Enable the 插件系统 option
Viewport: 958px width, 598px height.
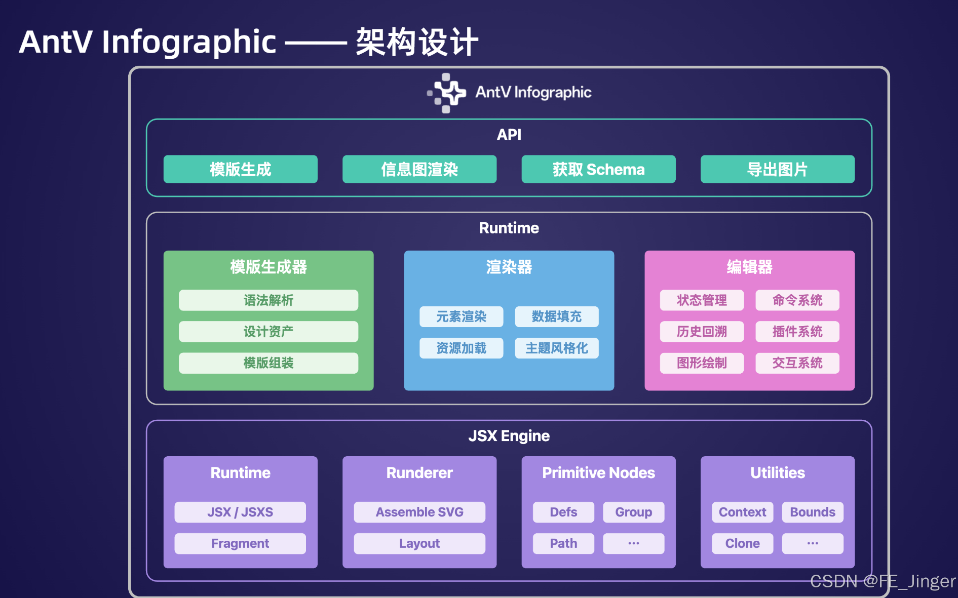click(797, 331)
